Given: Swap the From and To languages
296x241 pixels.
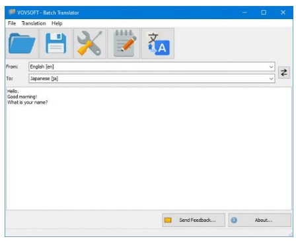Looking at the screenshot, I should [284, 73].
